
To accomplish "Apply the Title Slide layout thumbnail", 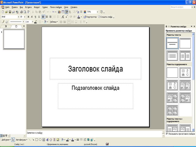I will coord(172,43).
